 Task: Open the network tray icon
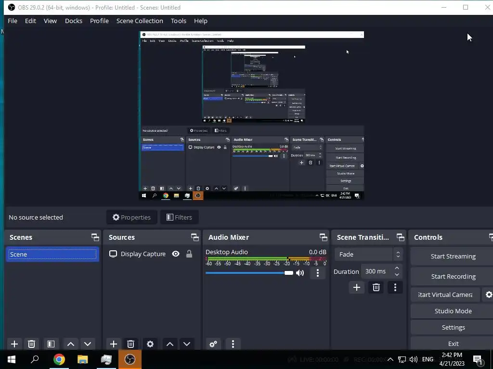402,359
